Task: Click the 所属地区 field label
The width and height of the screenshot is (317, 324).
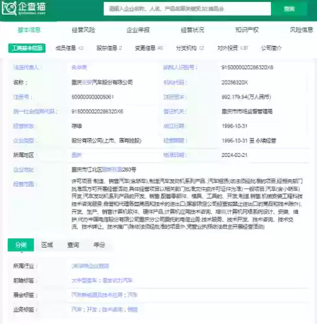Action: point(25,155)
